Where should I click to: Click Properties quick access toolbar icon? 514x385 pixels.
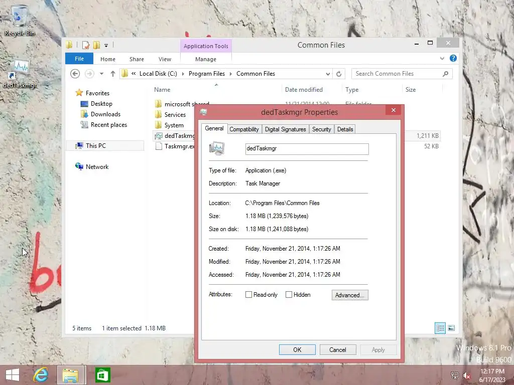(x=85, y=45)
